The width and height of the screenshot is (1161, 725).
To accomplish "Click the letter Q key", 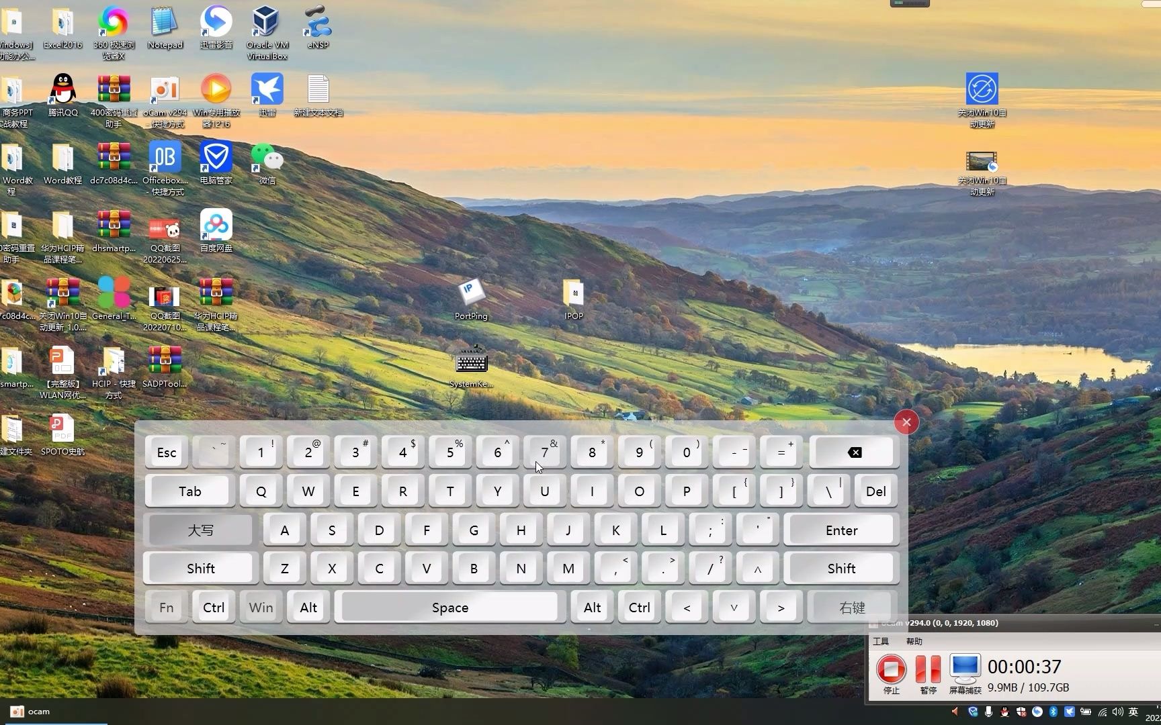I will 261,491.
